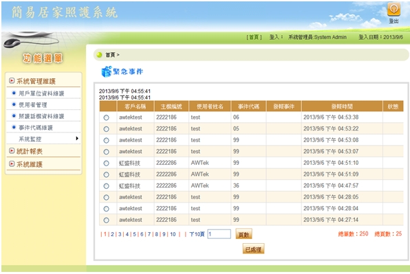Click the 統計報表 section arrow icon
410x274 pixels.
tap(12, 150)
